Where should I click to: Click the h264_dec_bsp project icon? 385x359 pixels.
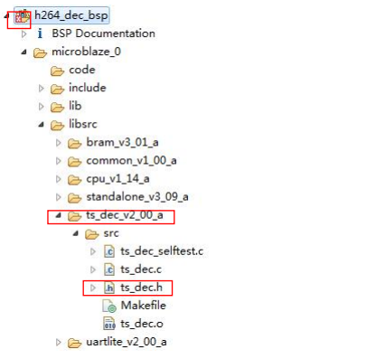point(23,16)
